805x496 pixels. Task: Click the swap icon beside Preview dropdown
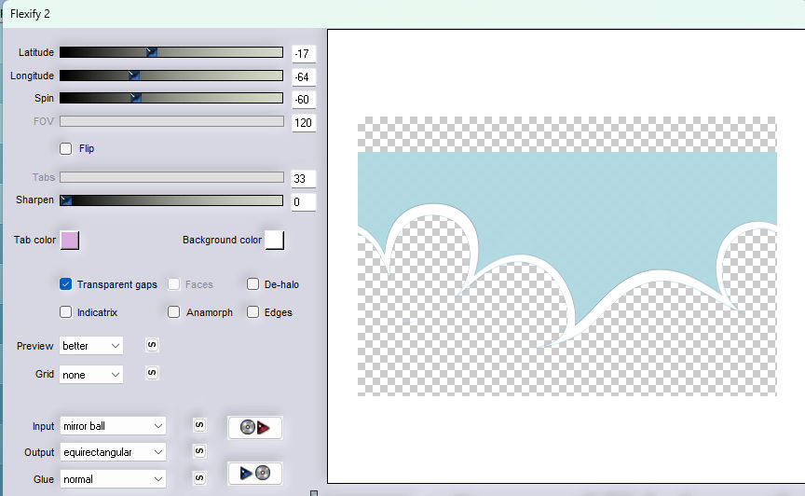coord(152,345)
